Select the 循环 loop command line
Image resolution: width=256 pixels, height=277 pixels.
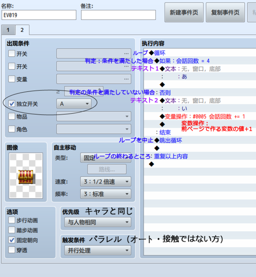coord(200,53)
